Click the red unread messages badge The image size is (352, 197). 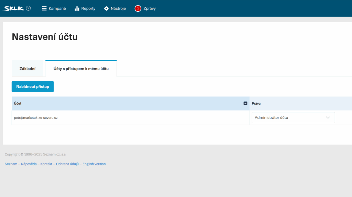(138, 8)
